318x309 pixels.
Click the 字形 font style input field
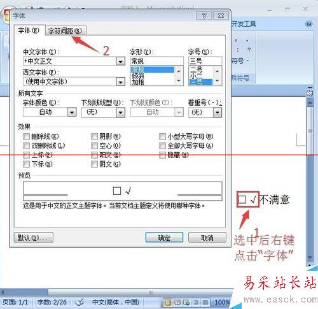click(156, 61)
